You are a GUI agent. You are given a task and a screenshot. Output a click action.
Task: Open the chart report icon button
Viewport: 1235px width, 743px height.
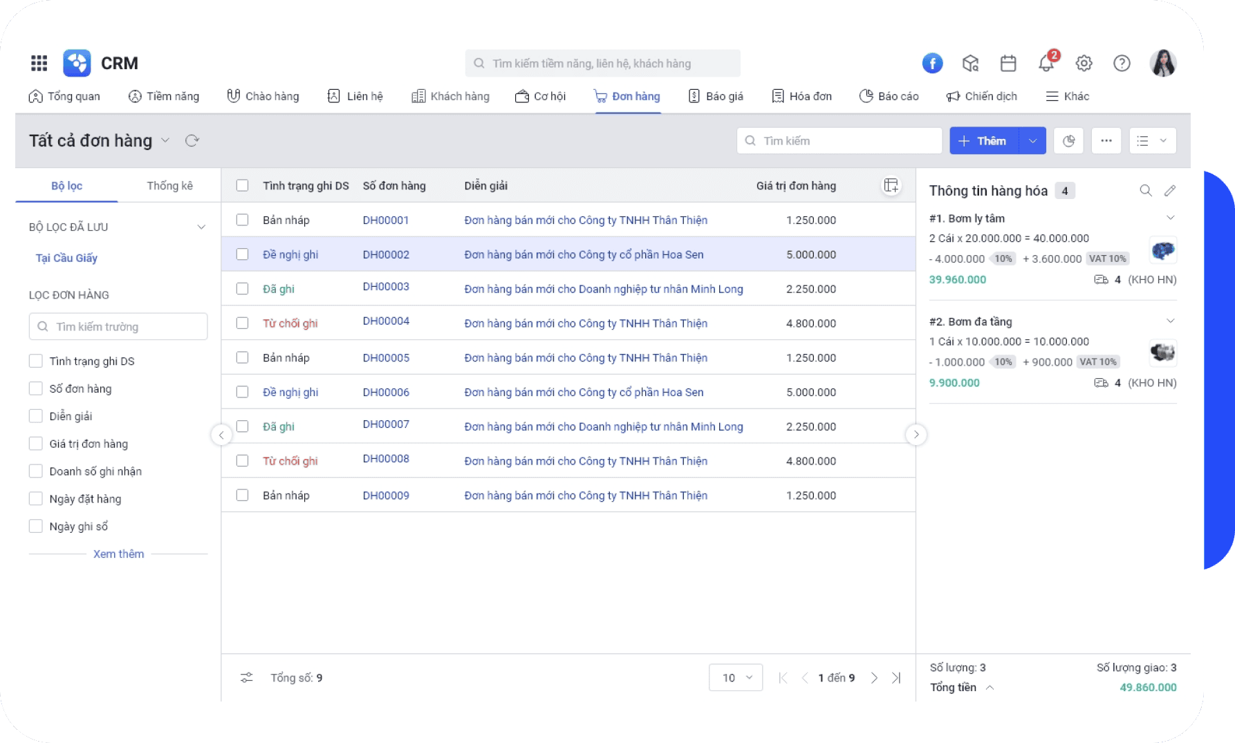pyautogui.click(x=1068, y=141)
